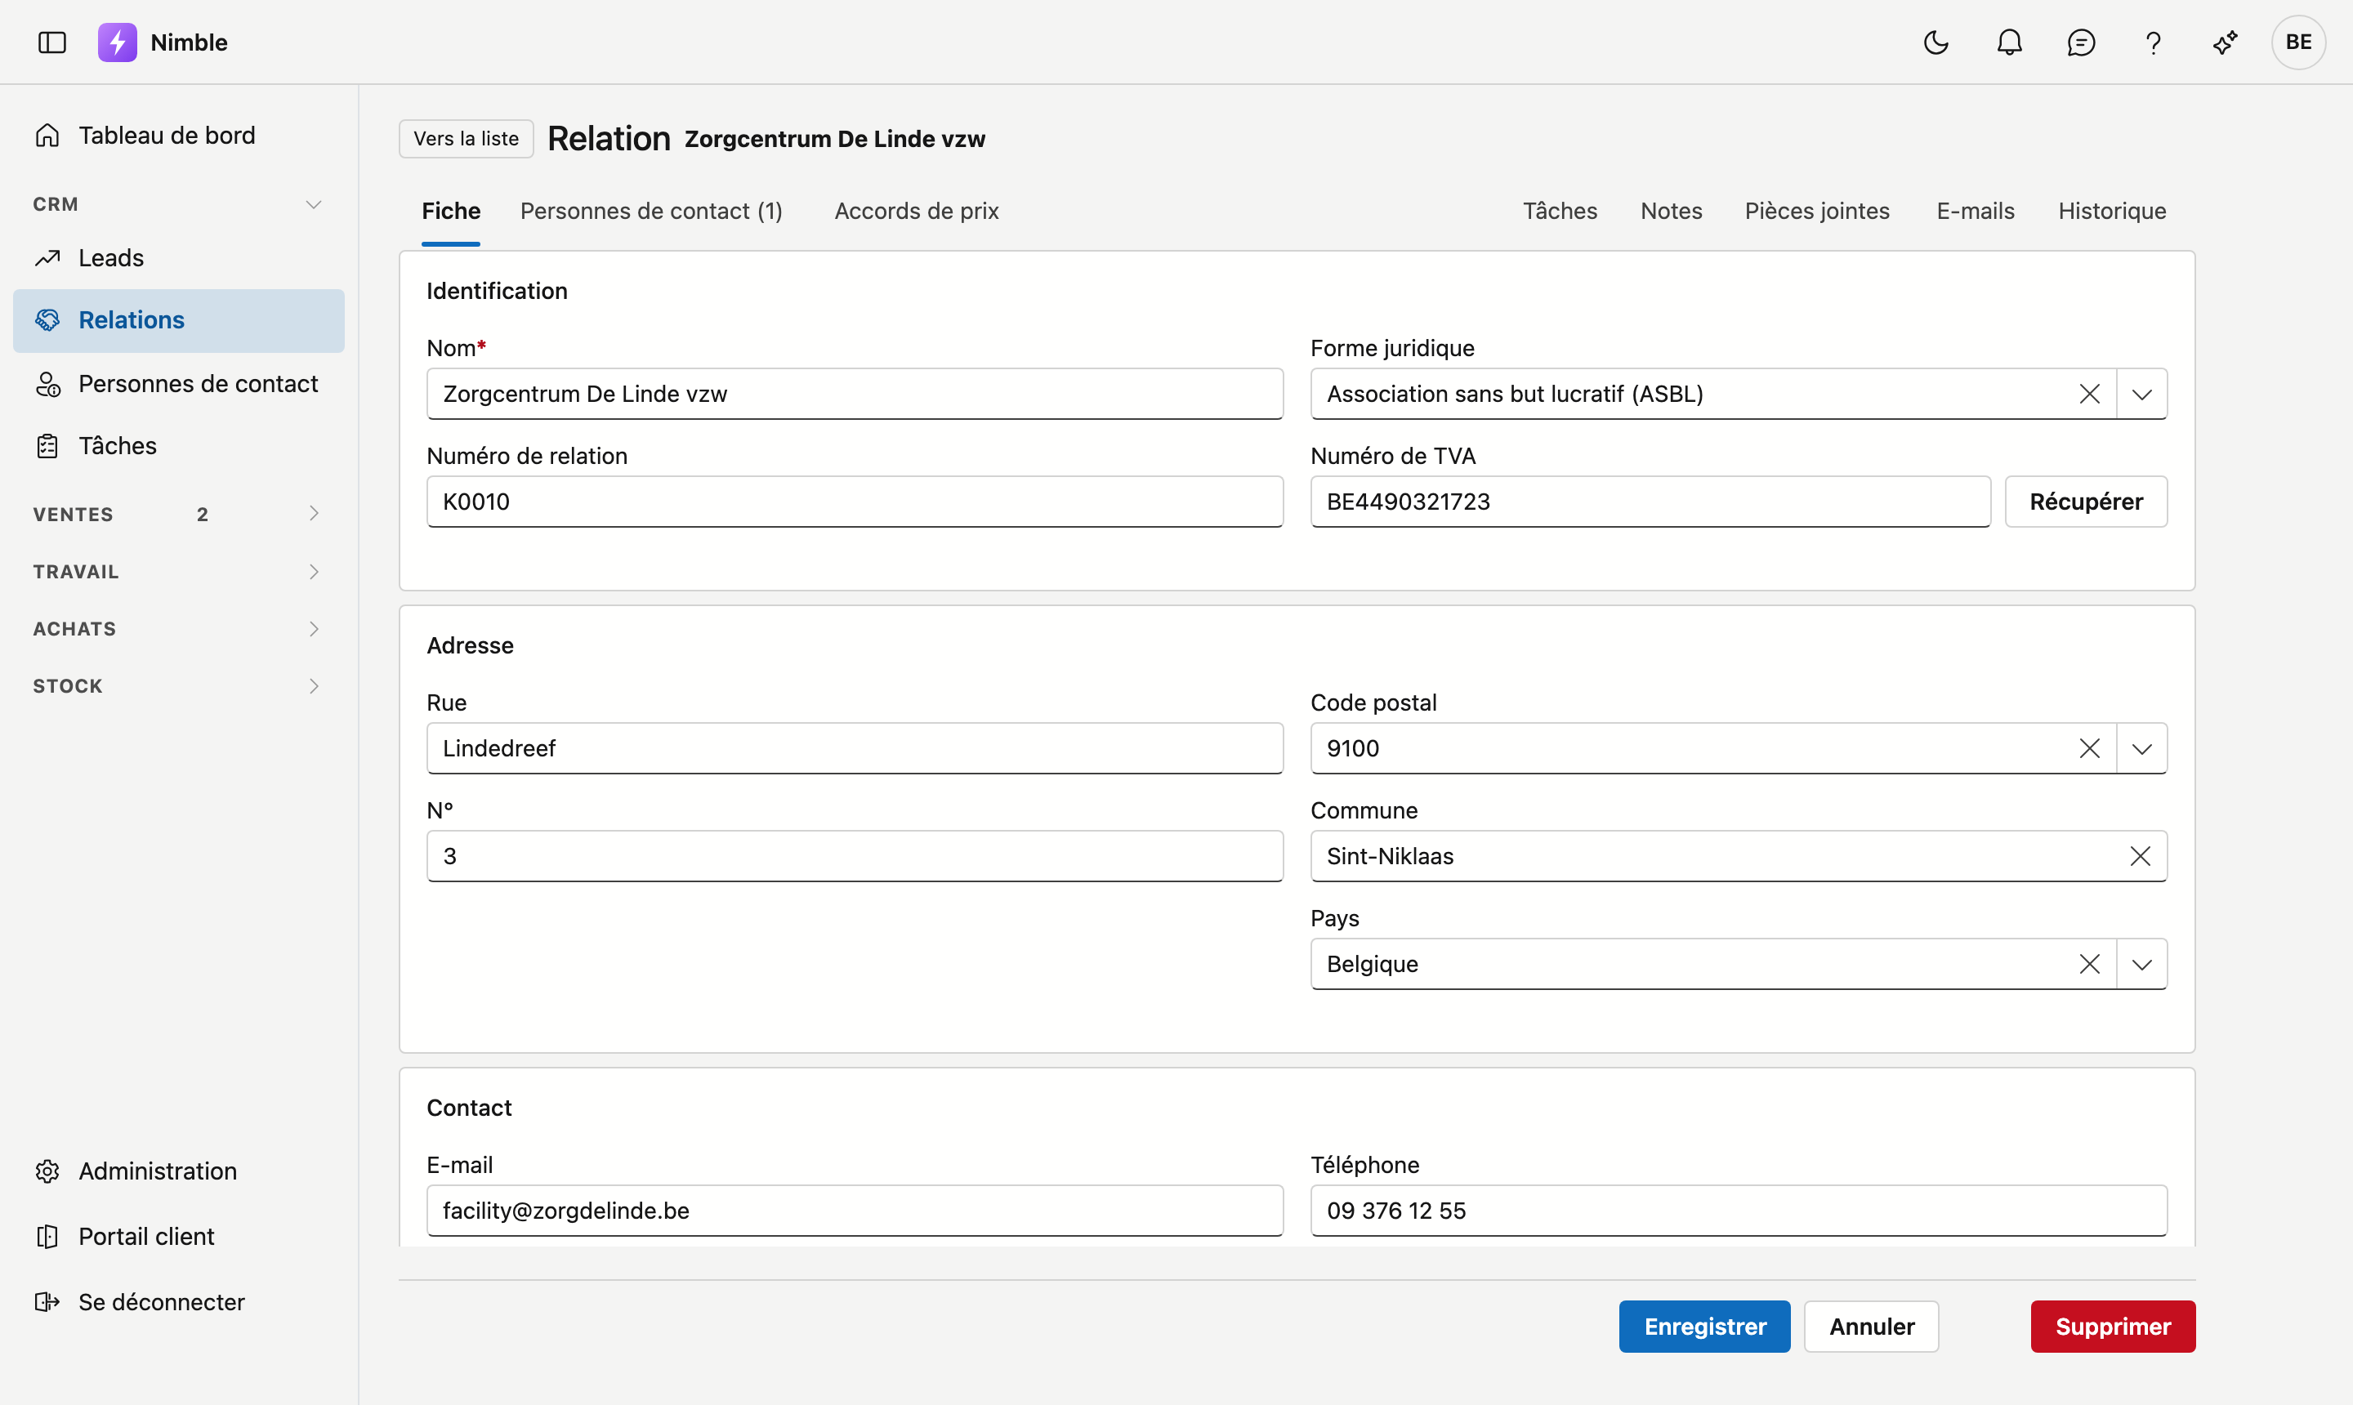Viewport: 2353px width, 1405px height.
Task: Open Personnes de contact sidebar item
Action: (179, 383)
